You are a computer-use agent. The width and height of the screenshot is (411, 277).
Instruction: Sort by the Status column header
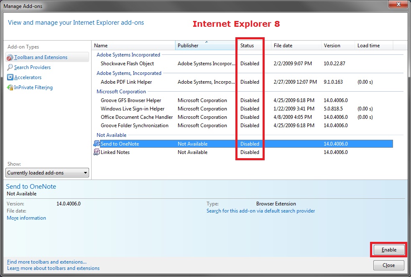click(253, 45)
